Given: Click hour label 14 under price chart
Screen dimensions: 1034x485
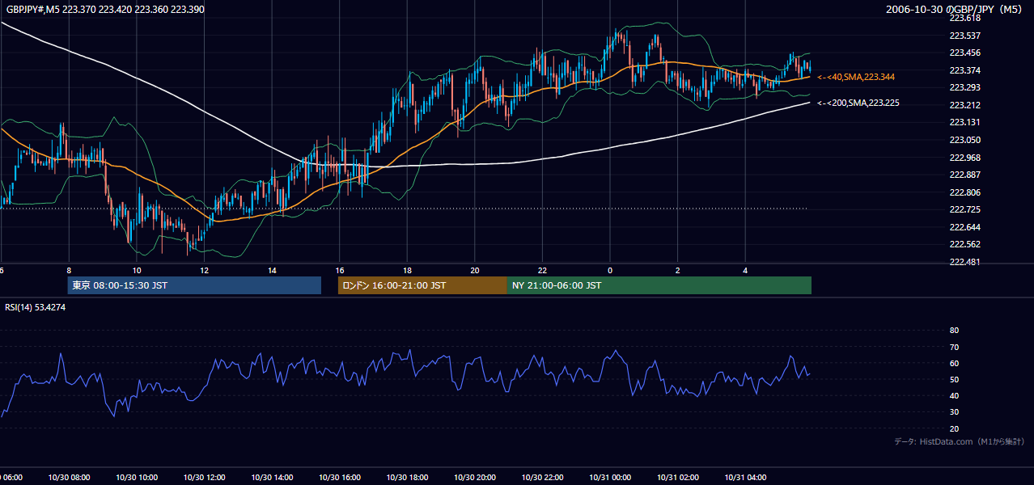Looking at the screenshot, I should click(272, 271).
